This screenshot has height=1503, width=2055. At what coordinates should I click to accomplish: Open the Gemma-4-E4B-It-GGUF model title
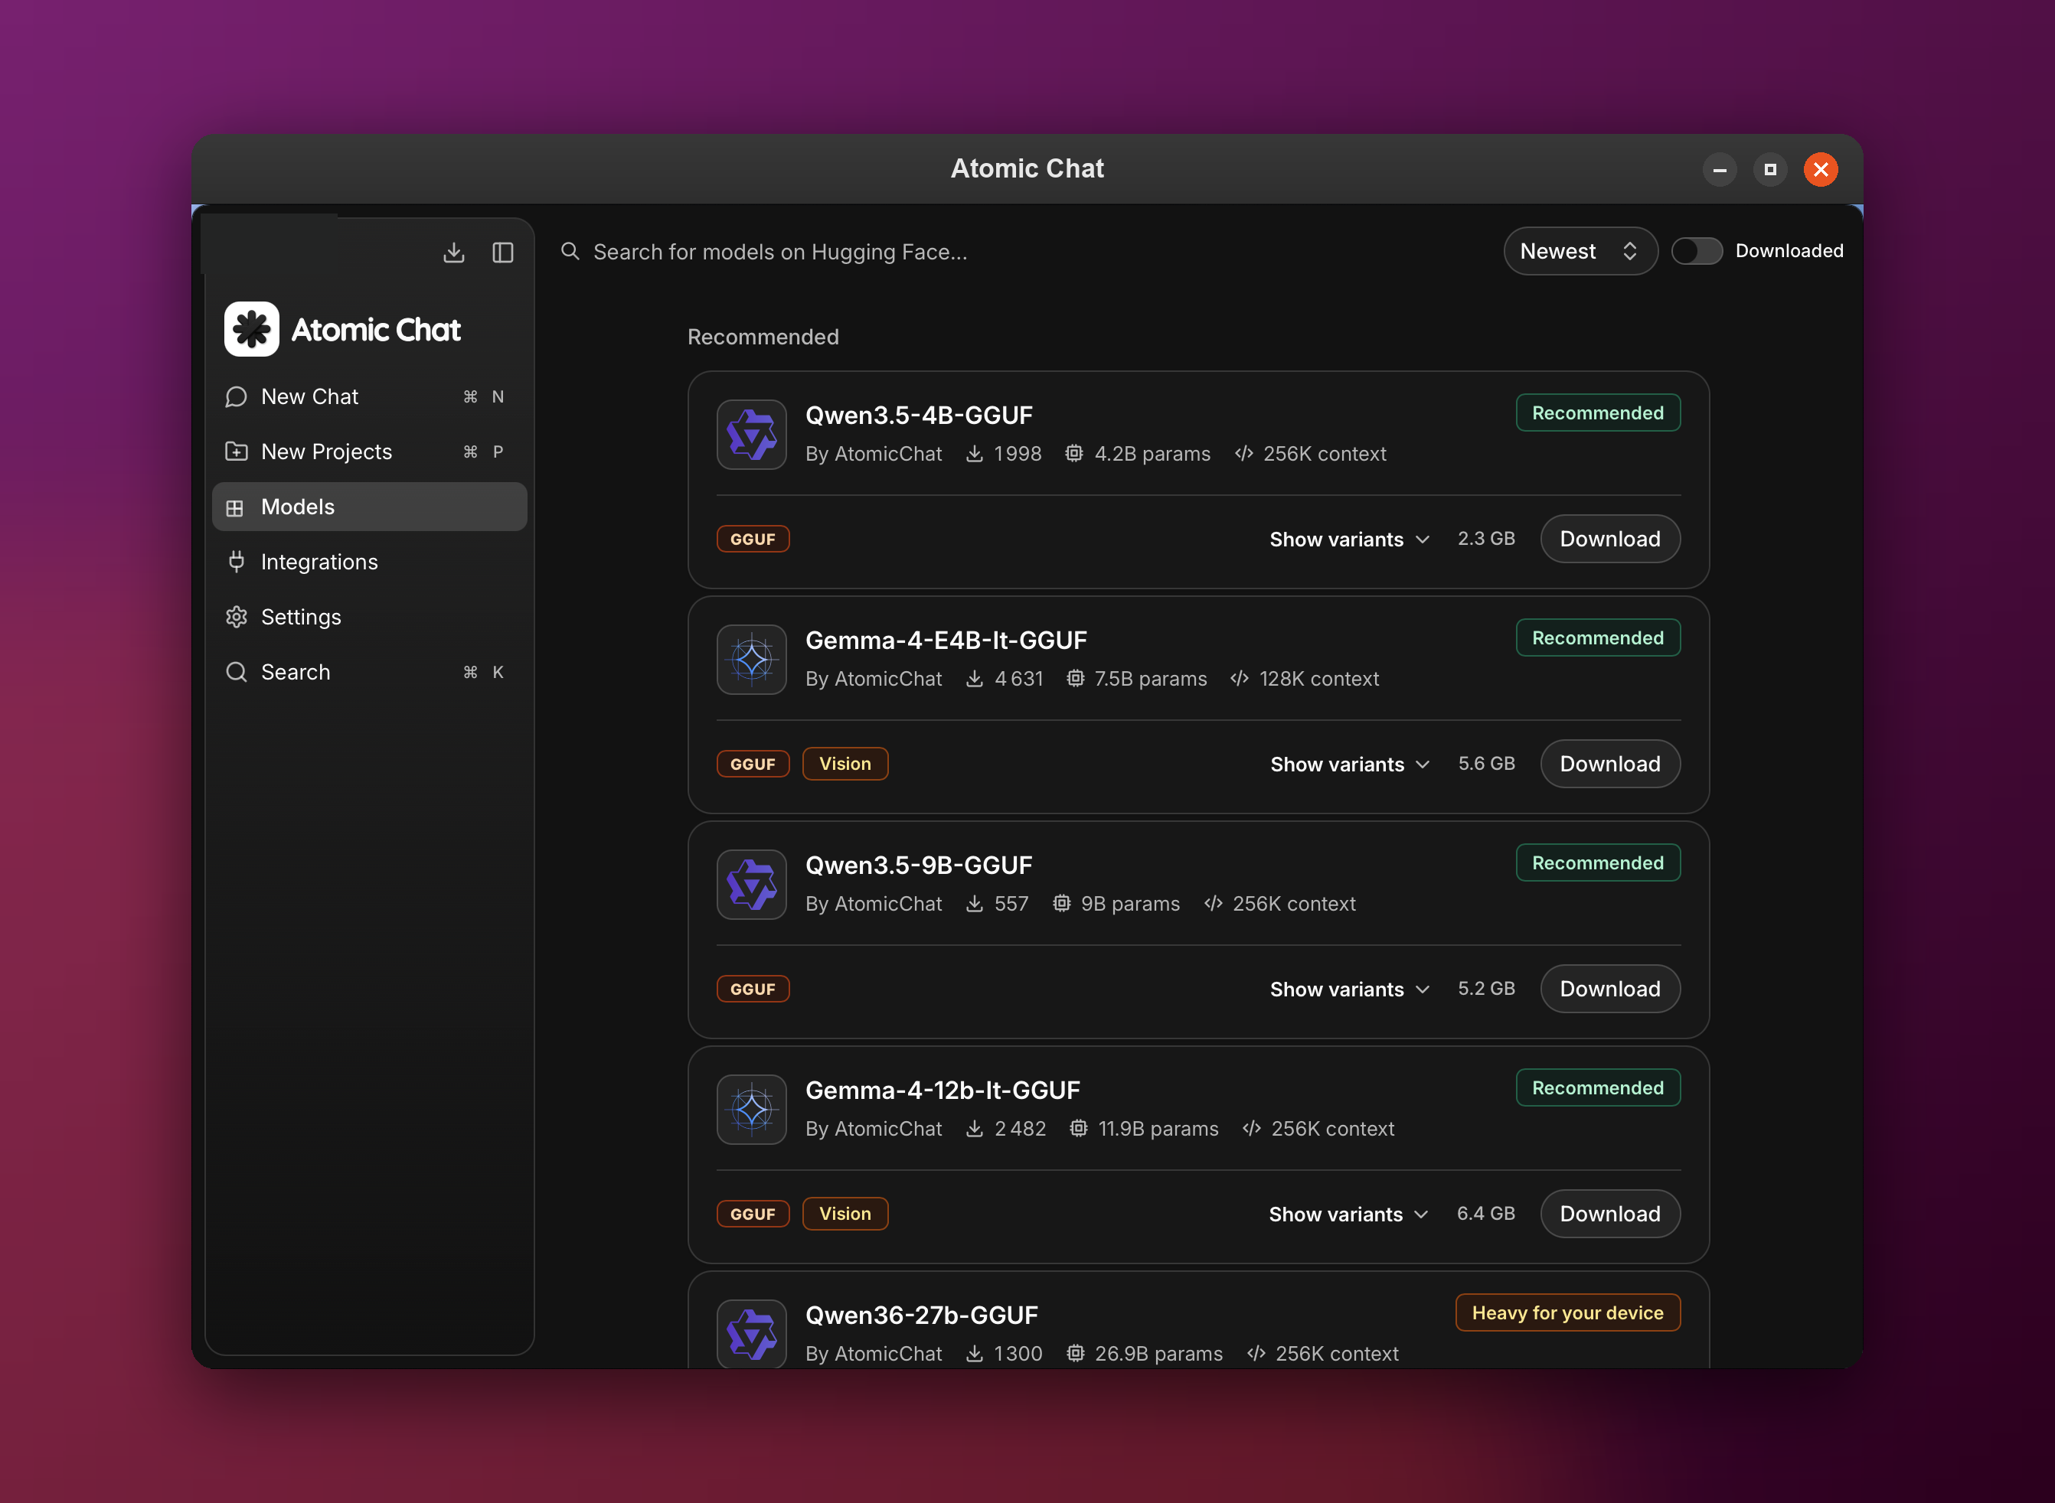click(946, 641)
